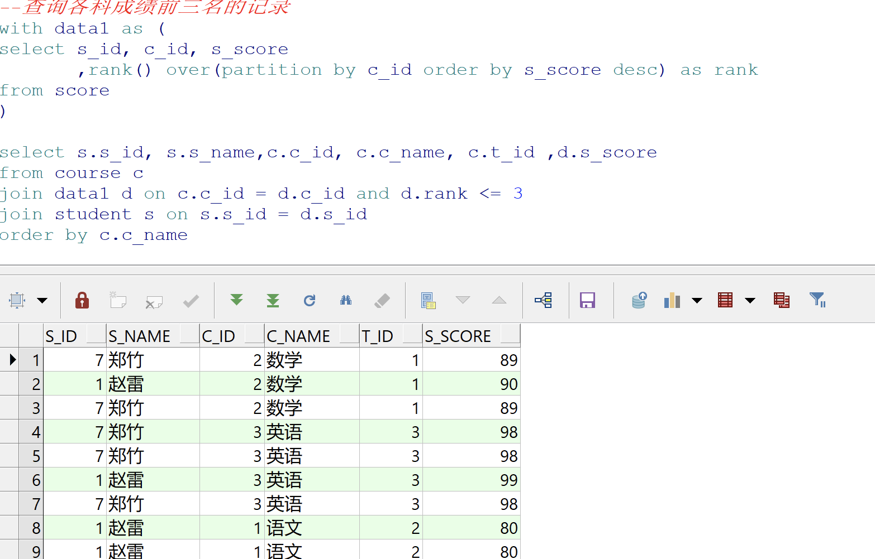Image resolution: width=875 pixels, height=559 pixels.
Task: Click the T_ID cell in row 5
Action: (391, 456)
